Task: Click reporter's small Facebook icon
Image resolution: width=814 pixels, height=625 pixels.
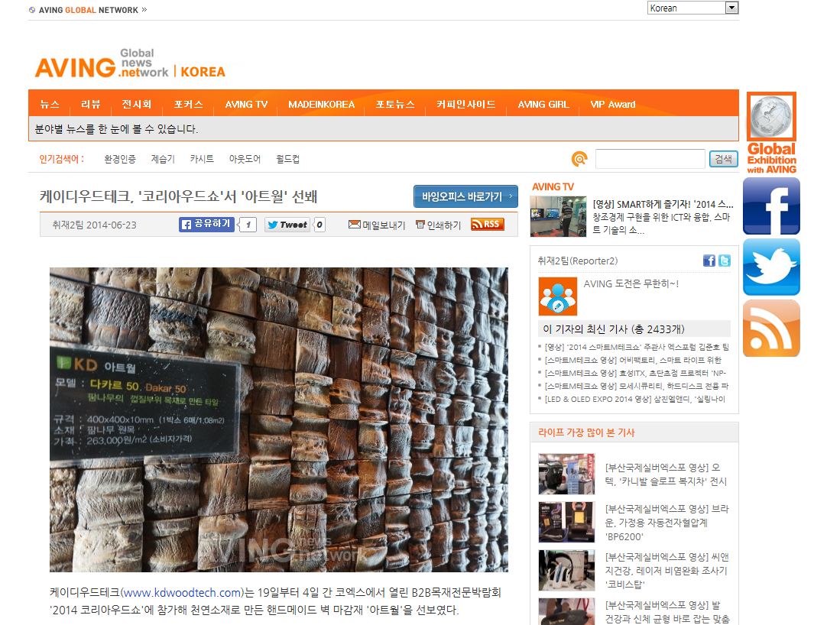Action: (x=709, y=261)
